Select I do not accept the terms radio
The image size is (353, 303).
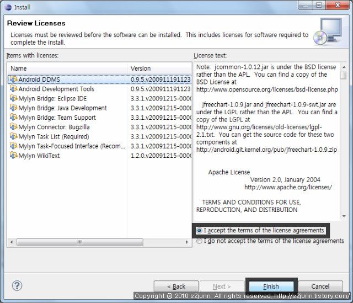(x=199, y=241)
